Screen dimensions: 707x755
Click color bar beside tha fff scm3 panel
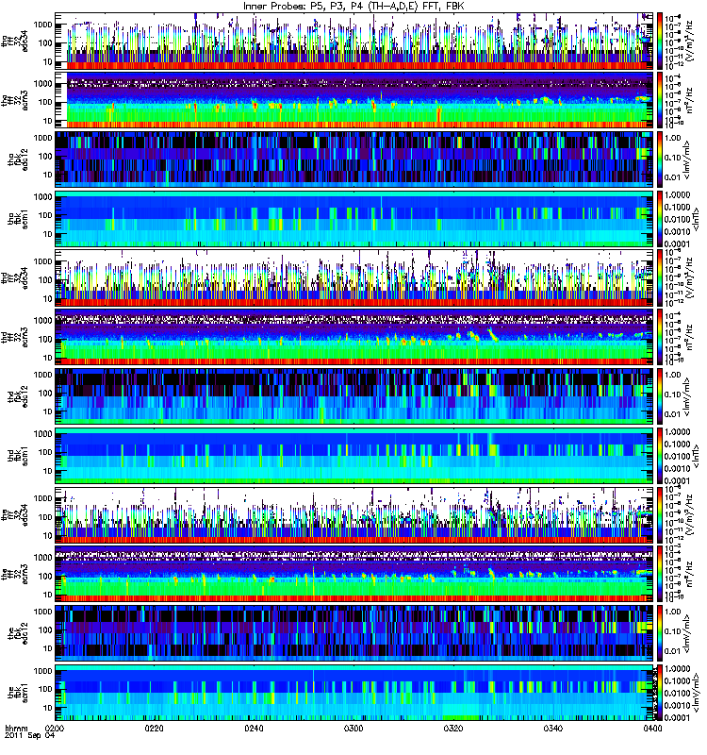coord(660,100)
